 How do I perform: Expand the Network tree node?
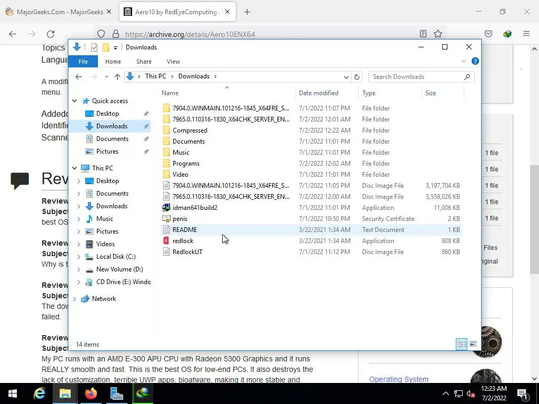(74, 299)
